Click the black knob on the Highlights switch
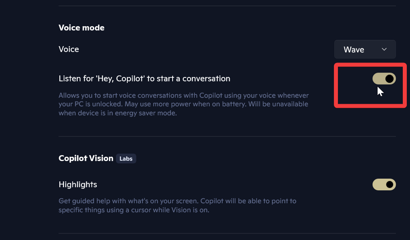 pos(389,184)
